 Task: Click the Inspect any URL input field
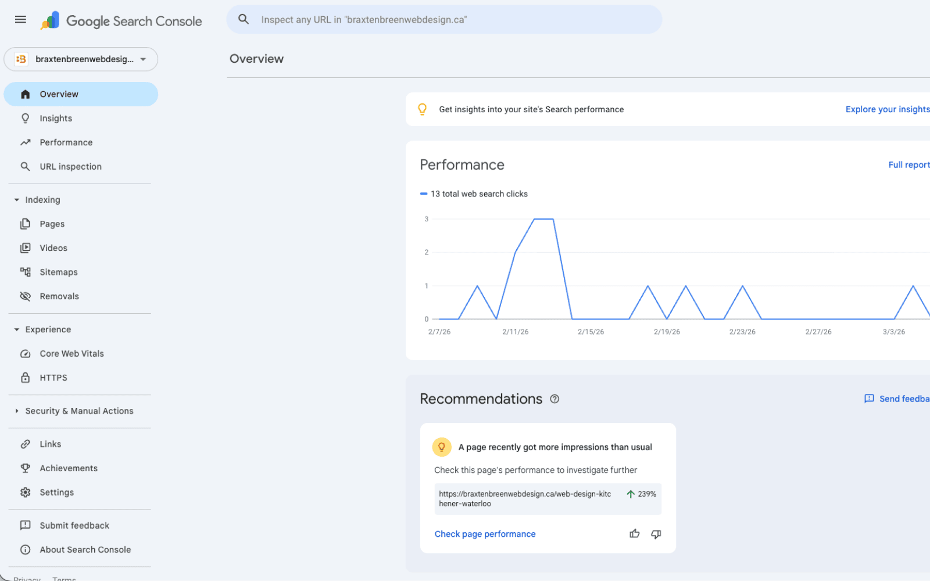407,19
